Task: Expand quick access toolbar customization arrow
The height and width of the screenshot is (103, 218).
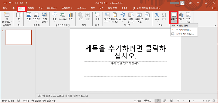Action: tap(26, 3)
